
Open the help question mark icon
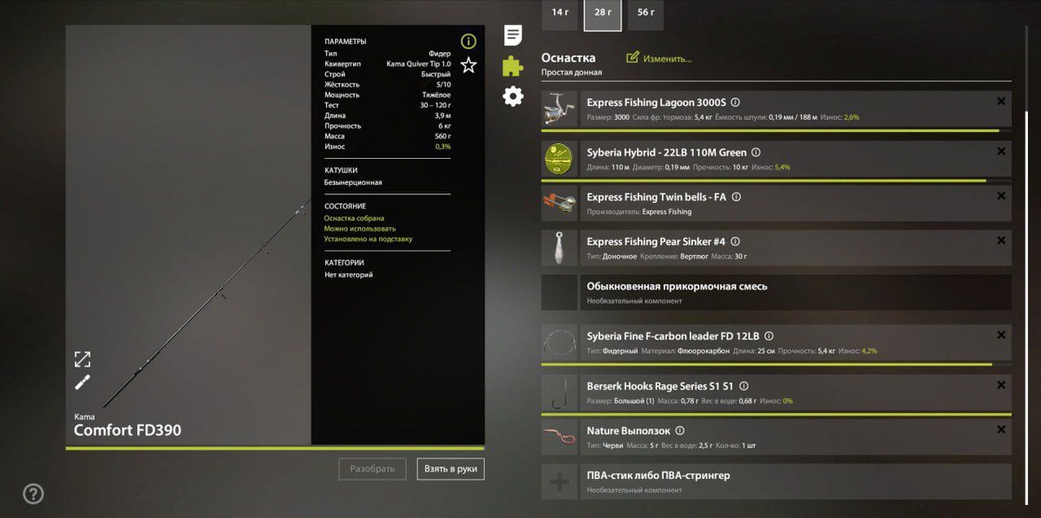tap(33, 494)
